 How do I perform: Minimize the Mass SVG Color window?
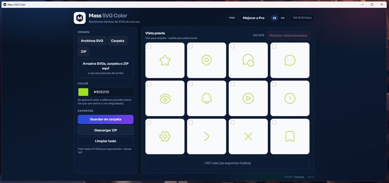pos(362,5)
